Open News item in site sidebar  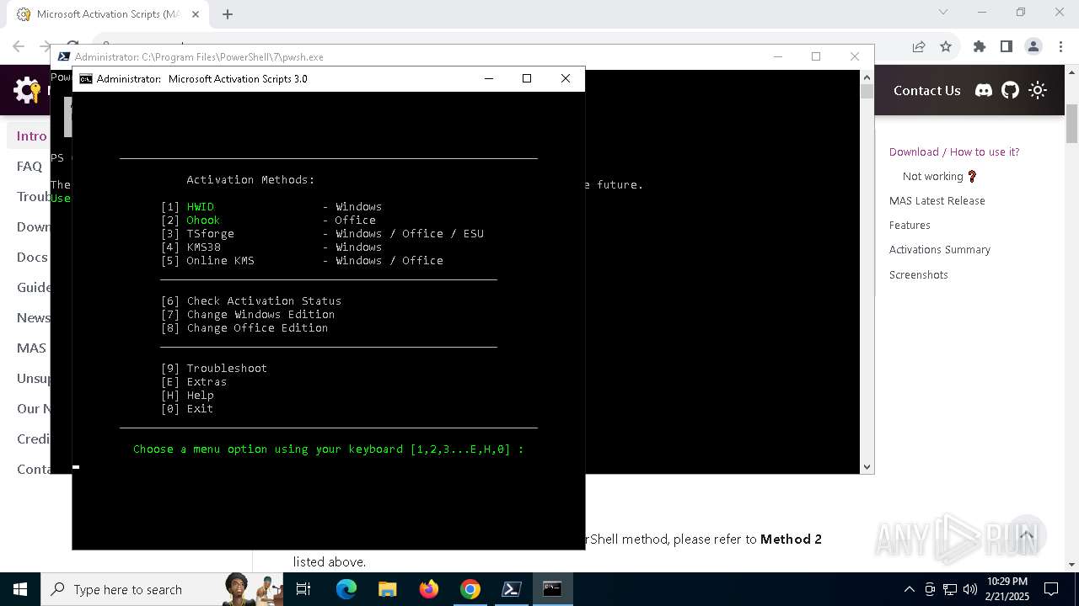tap(34, 317)
